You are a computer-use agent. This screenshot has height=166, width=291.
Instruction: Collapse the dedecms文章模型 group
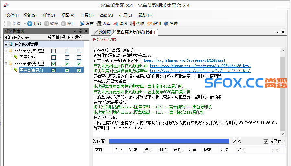(x=6, y=51)
